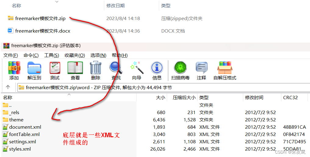Click 2023/8/4 14:36 modified date

[x=123, y=31]
